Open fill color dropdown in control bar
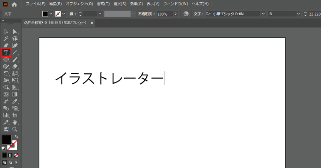This screenshot has height=168, width=321. tap(51, 14)
